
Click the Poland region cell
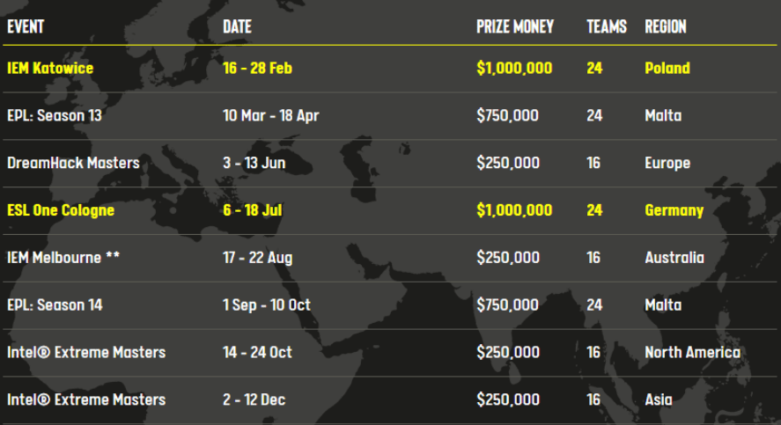click(667, 69)
